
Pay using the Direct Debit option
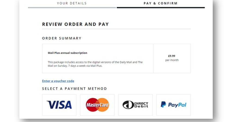tap(135, 105)
